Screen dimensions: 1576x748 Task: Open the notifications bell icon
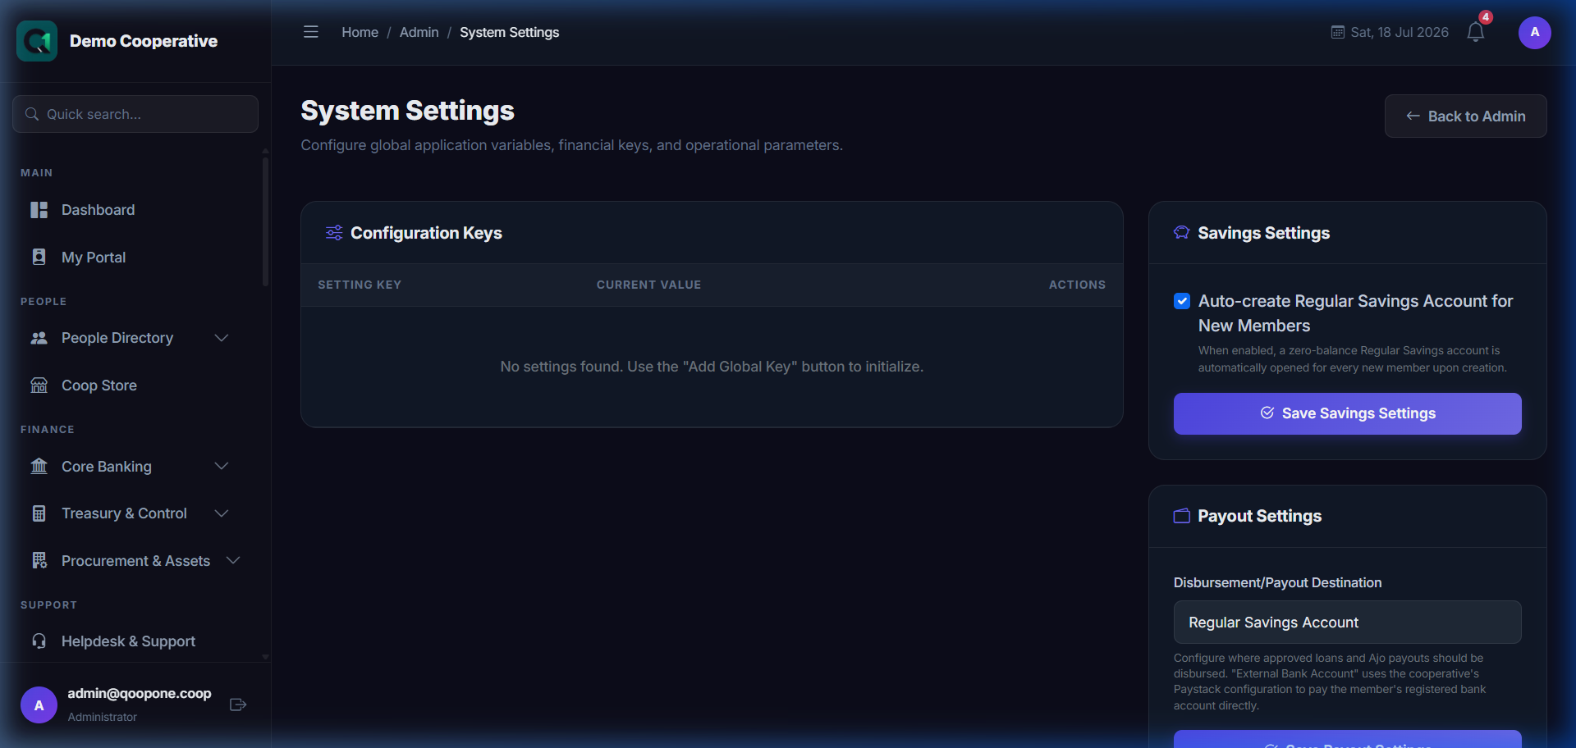coord(1475,32)
